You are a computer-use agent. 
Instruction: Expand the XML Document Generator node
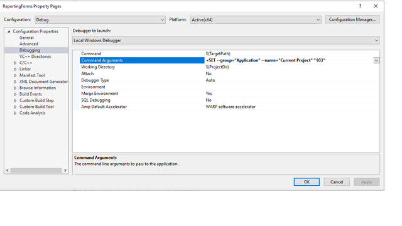(x=15, y=82)
